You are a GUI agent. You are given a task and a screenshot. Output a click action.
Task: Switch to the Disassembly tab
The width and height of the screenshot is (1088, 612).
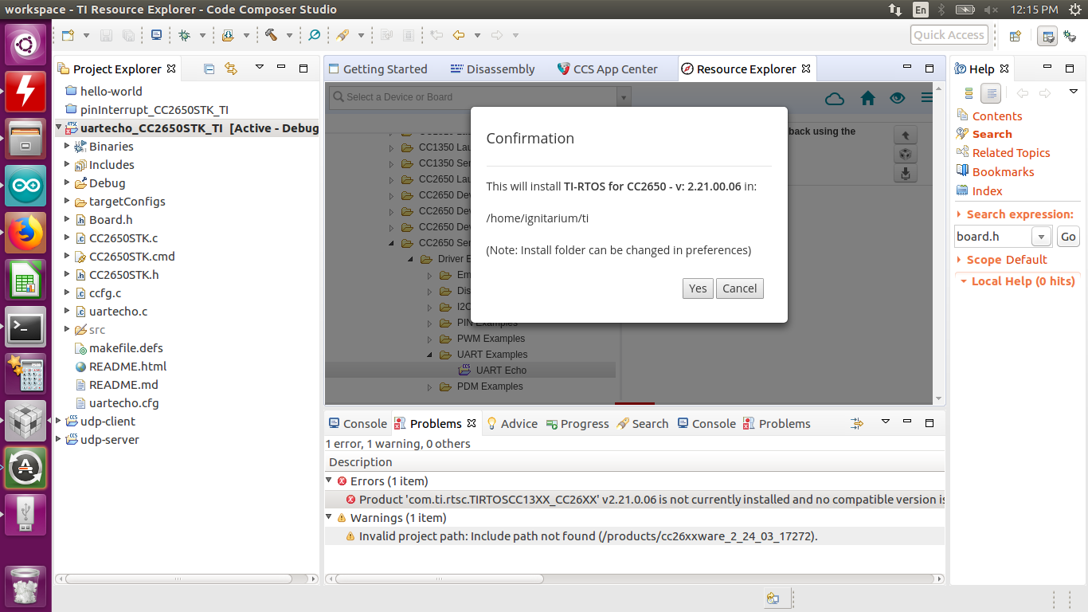click(492, 69)
